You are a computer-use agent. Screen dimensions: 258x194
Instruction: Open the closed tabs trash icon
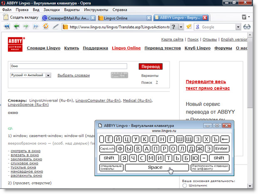244,17
